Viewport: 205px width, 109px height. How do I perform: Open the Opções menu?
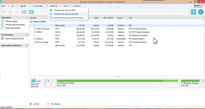23,6
